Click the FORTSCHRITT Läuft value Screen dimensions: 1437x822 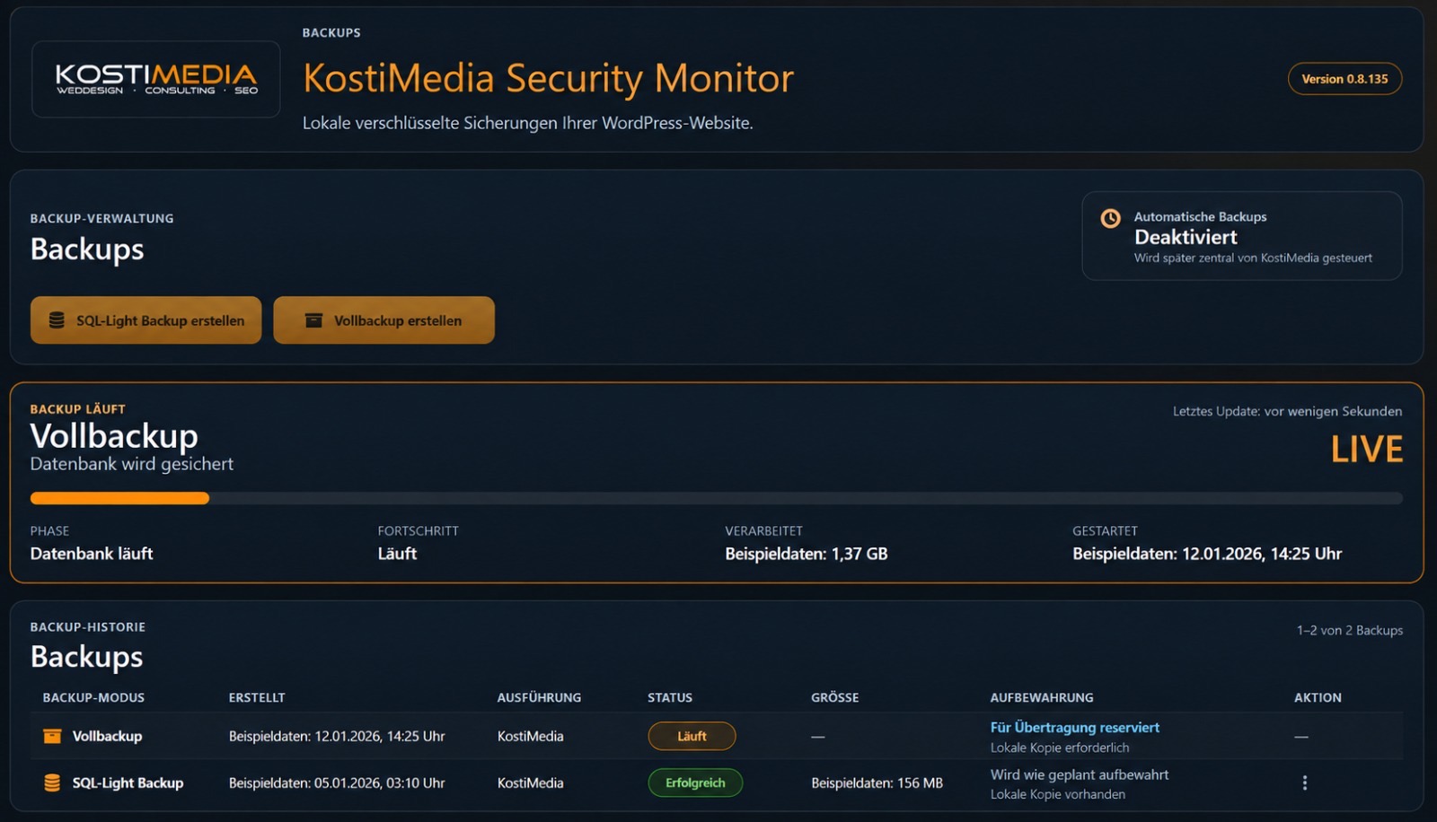[x=397, y=554]
